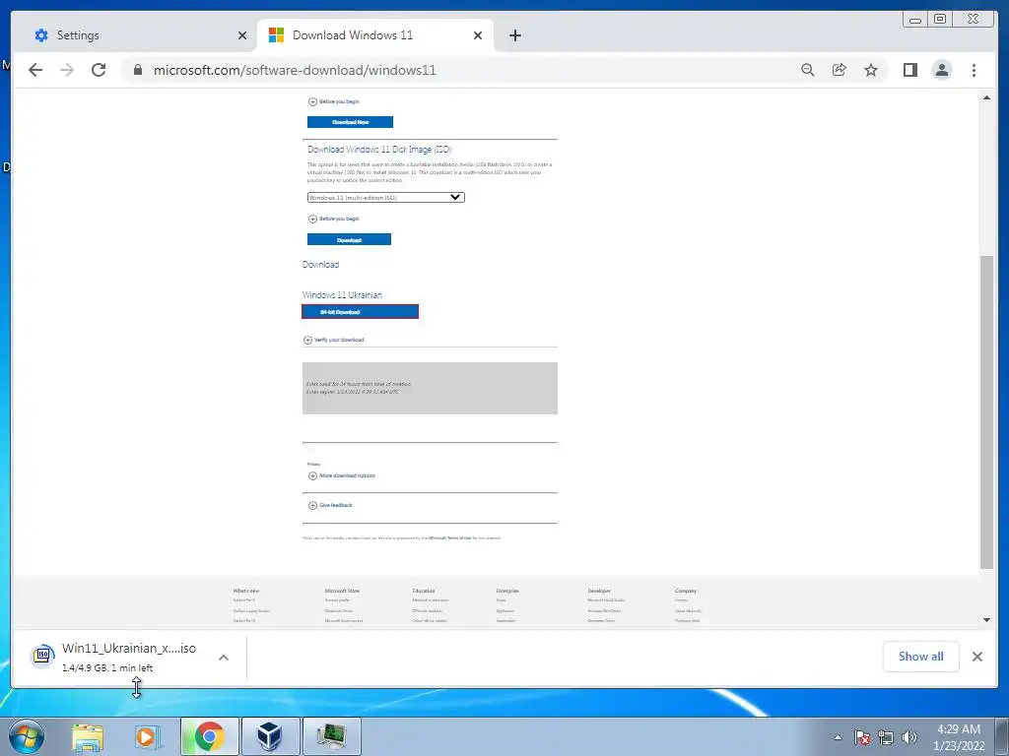This screenshot has height=756, width=1009.
Task: Reload the Windows 11 download page
Action: [x=99, y=70]
